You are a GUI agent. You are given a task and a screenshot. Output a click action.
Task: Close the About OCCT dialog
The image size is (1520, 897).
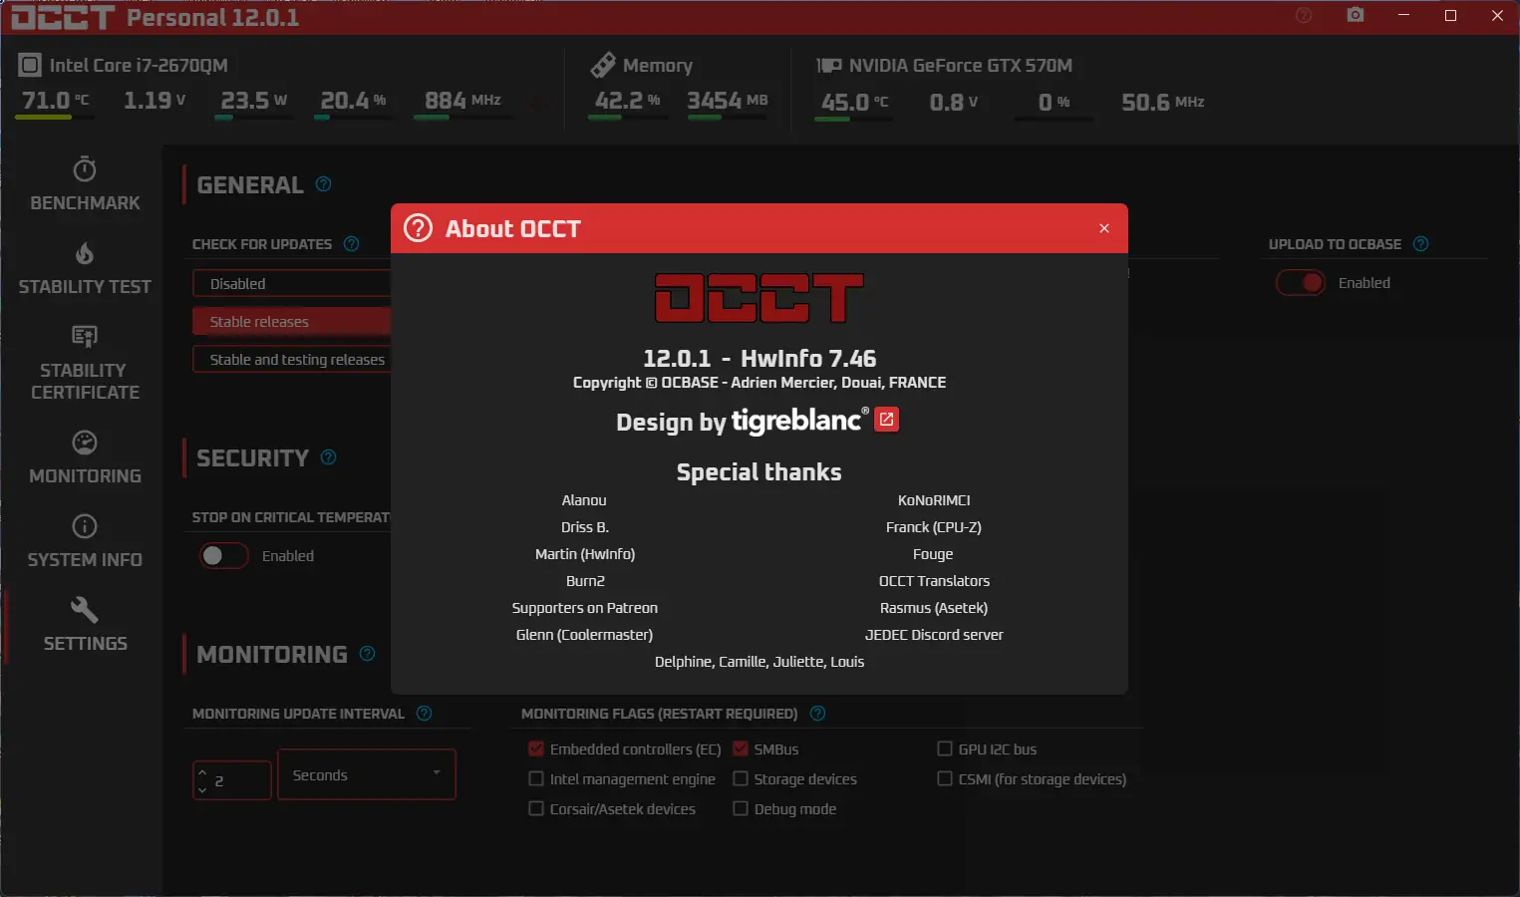click(x=1104, y=228)
